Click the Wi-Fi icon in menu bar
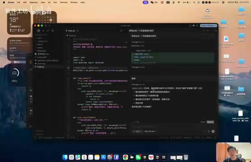This screenshot has width=251, height=162. (179, 2)
